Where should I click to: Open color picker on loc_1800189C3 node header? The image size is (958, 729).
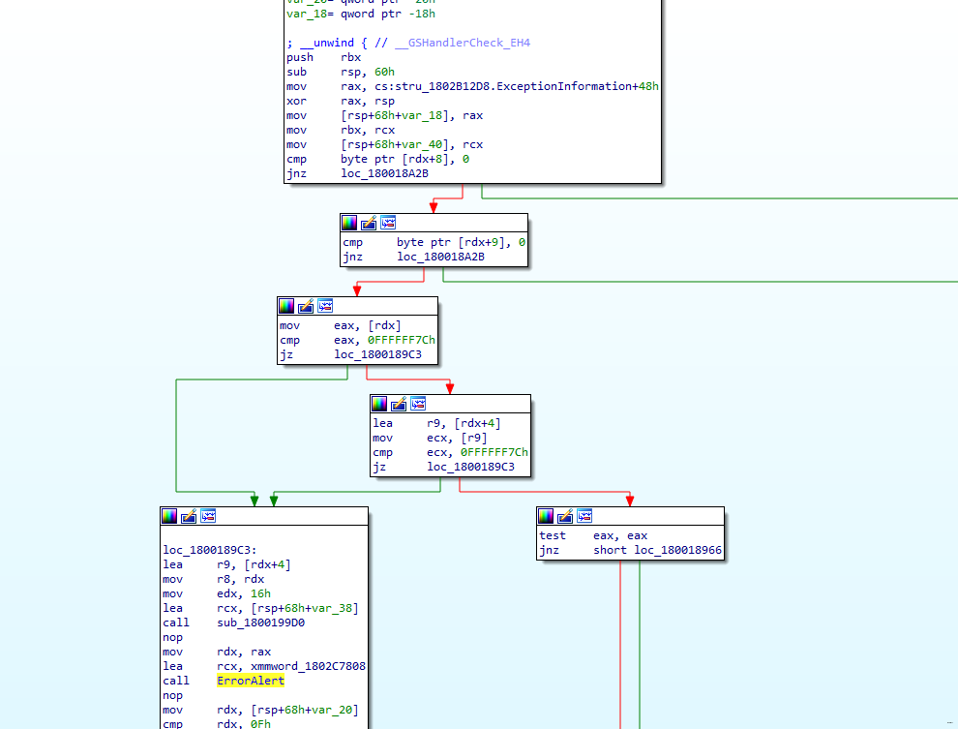tap(169, 516)
